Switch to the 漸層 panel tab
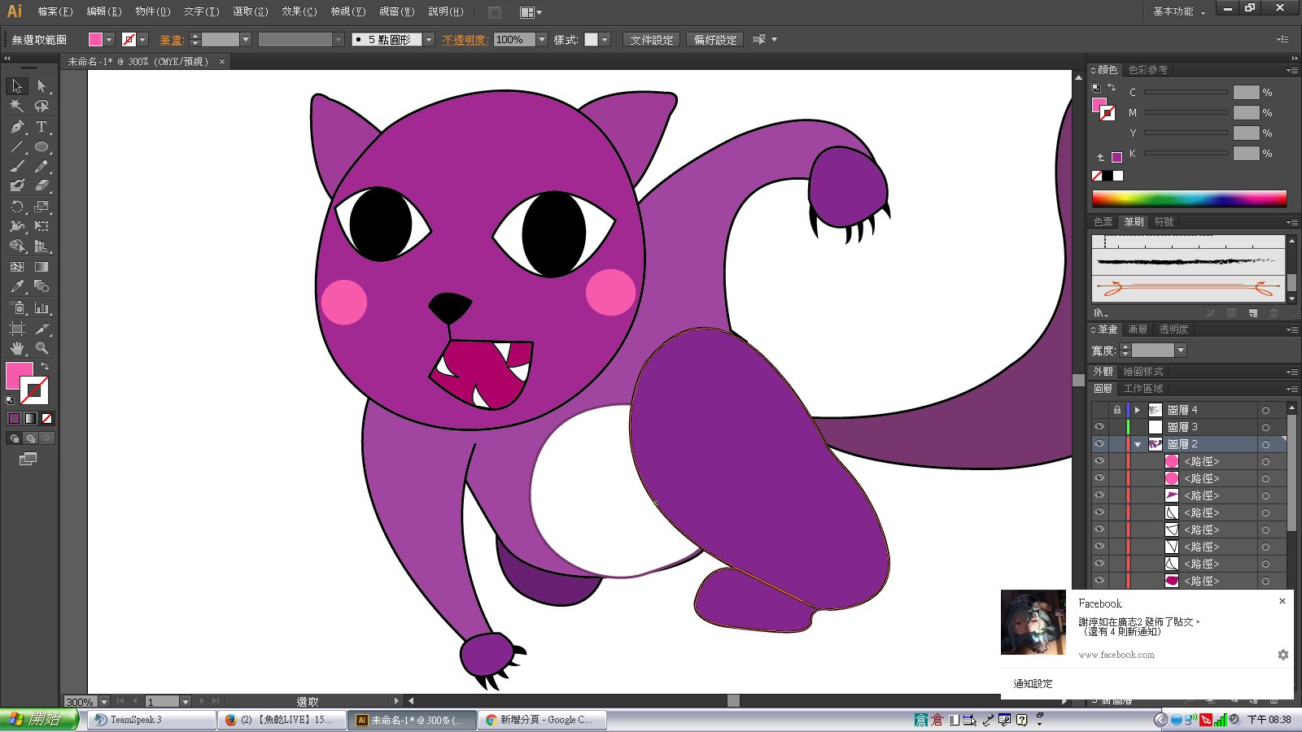 1138,329
